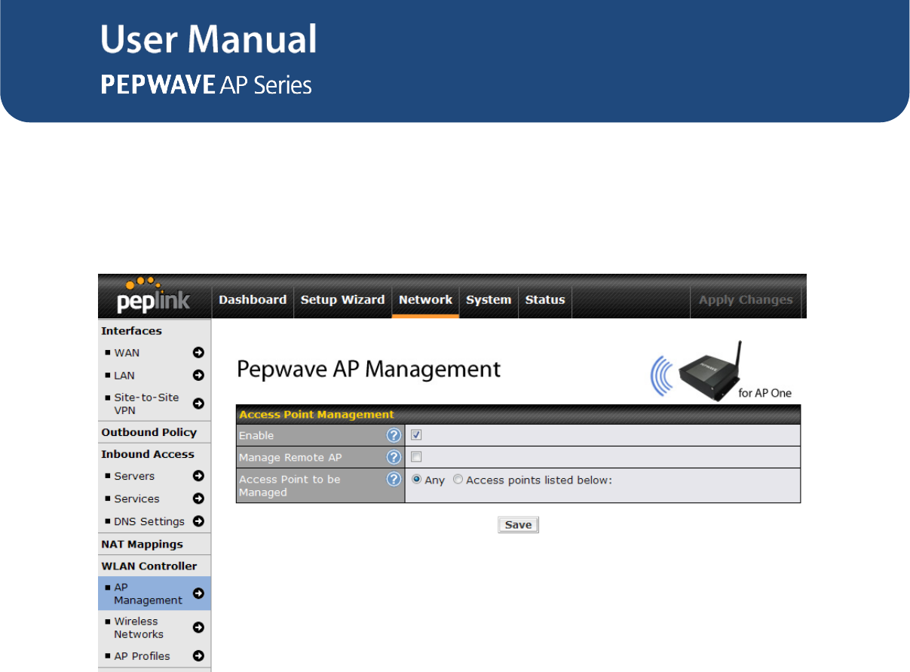Click the WLAN Controller heading
Viewport: 910px width, 672px height.
pyautogui.click(x=149, y=566)
